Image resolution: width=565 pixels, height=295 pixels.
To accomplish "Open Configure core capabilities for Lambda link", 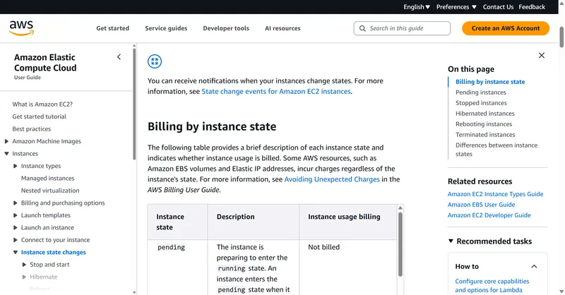I will click(492, 286).
